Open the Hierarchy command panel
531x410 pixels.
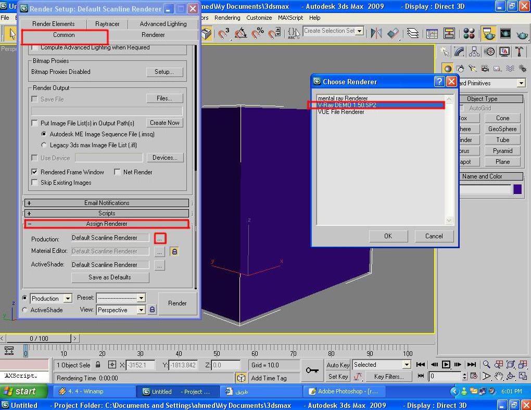pos(474,52)
